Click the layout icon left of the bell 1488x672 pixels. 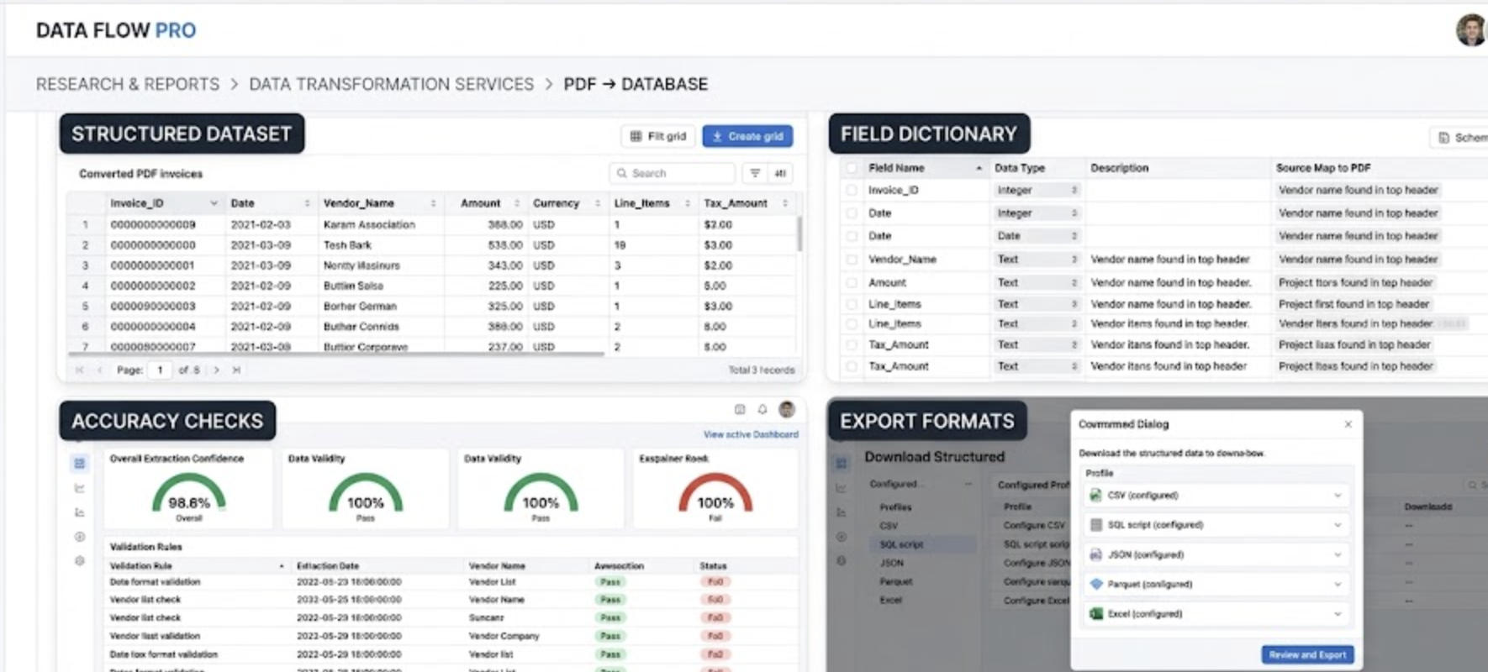pos(740,409)
